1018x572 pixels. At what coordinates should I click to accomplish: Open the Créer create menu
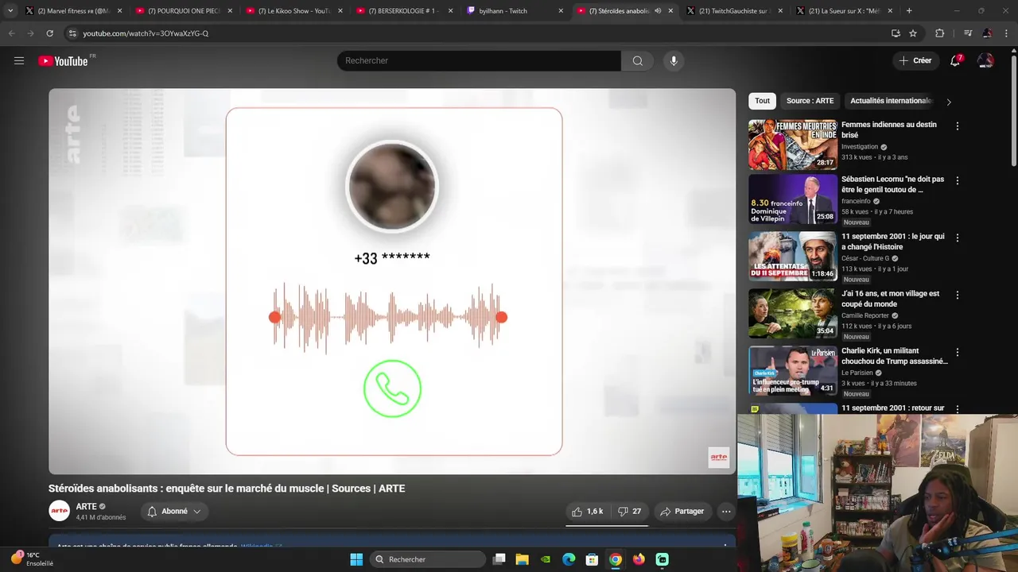point(915,60)
